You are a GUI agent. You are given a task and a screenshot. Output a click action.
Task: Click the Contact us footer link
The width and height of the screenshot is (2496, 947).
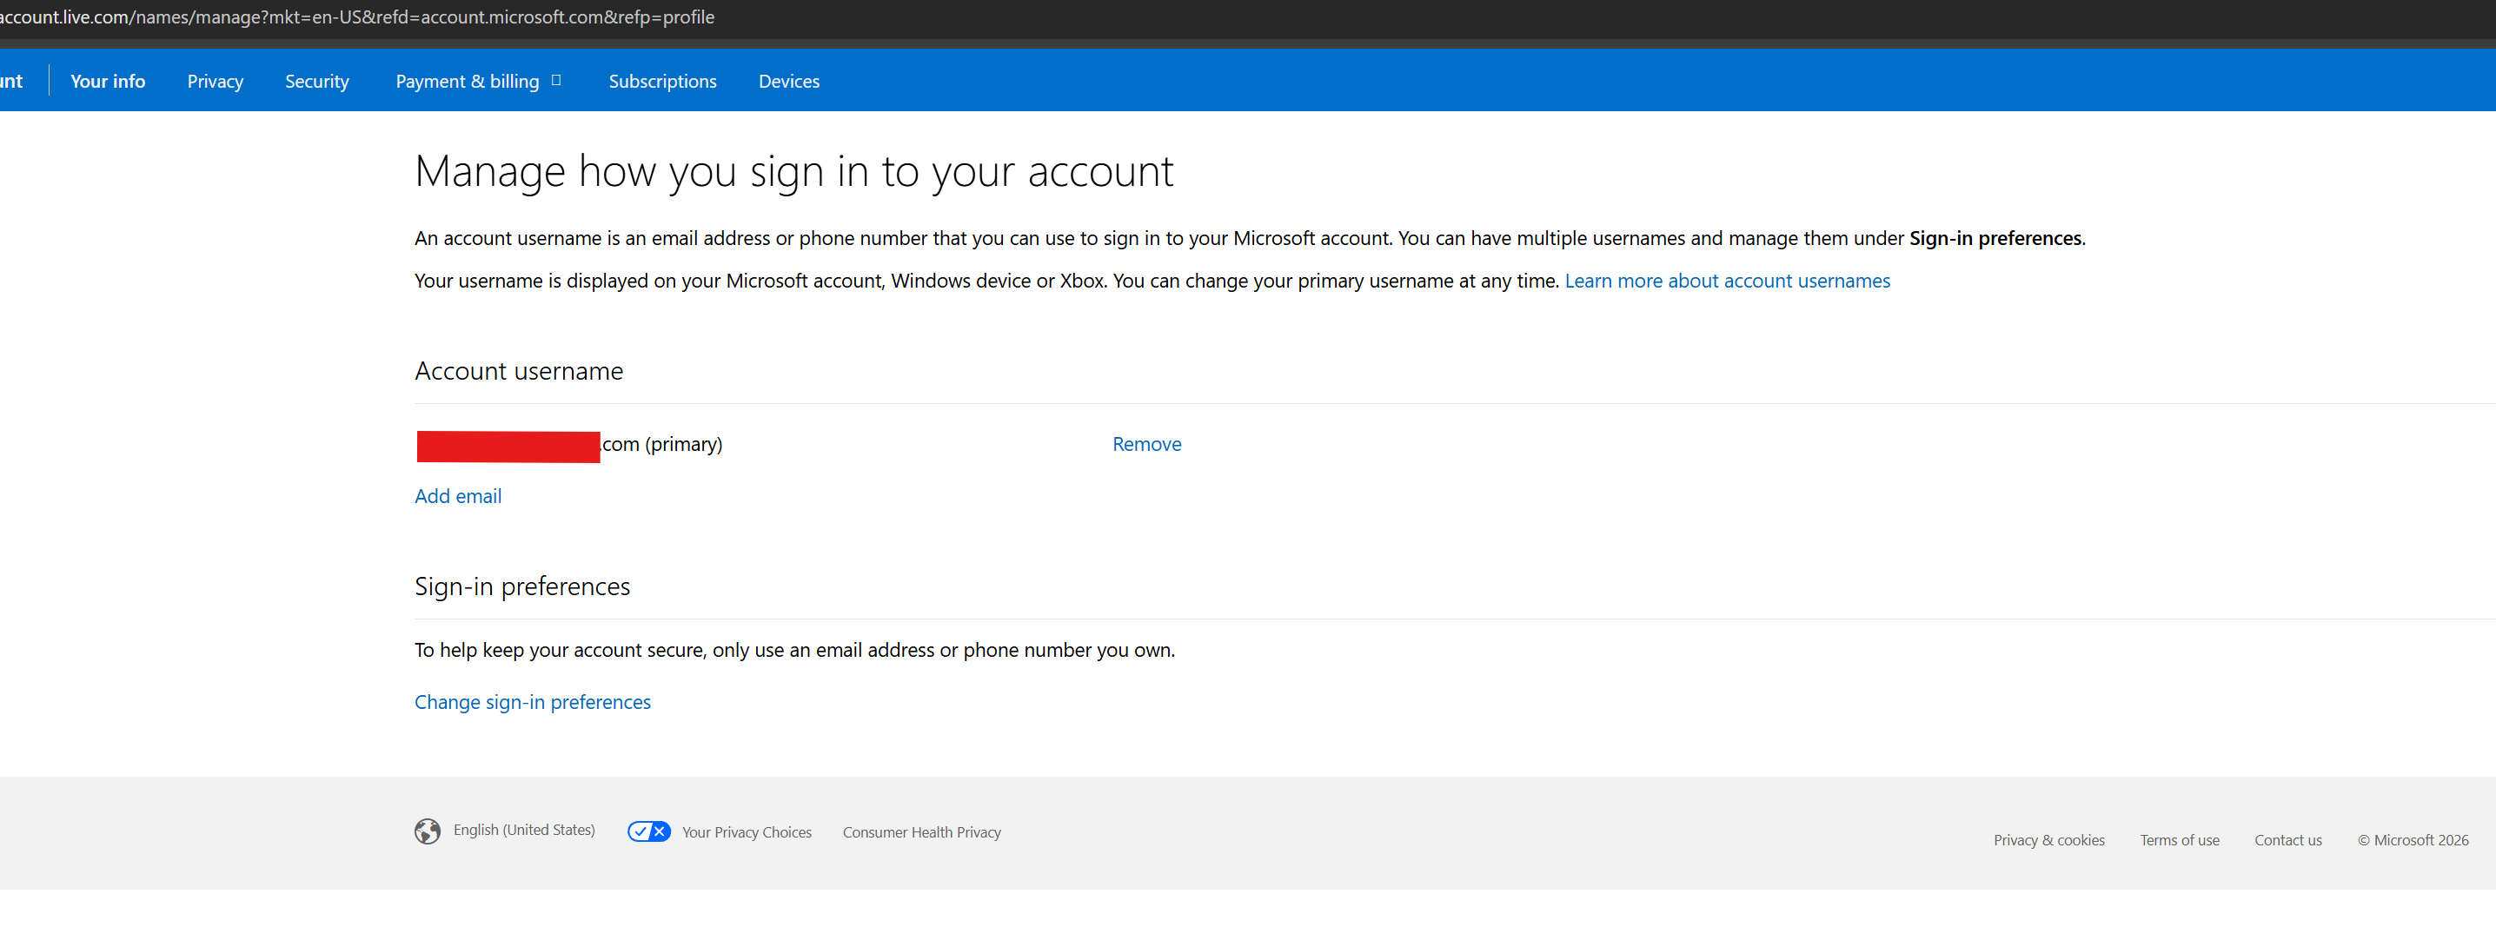point(2287,839)
